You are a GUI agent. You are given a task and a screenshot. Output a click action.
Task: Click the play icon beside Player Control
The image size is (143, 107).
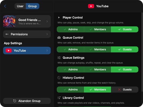pyautogui.click(x=59, y=18)
